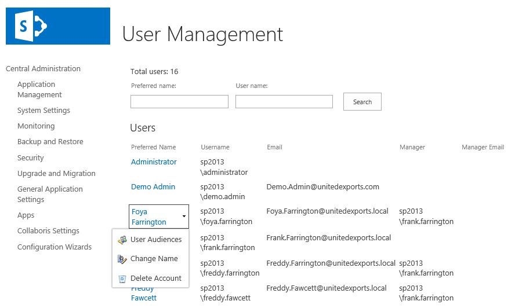Viewport: 515px width, 308px height.
Task: Open the Administrator user link
Action: (x=154, y=162)
